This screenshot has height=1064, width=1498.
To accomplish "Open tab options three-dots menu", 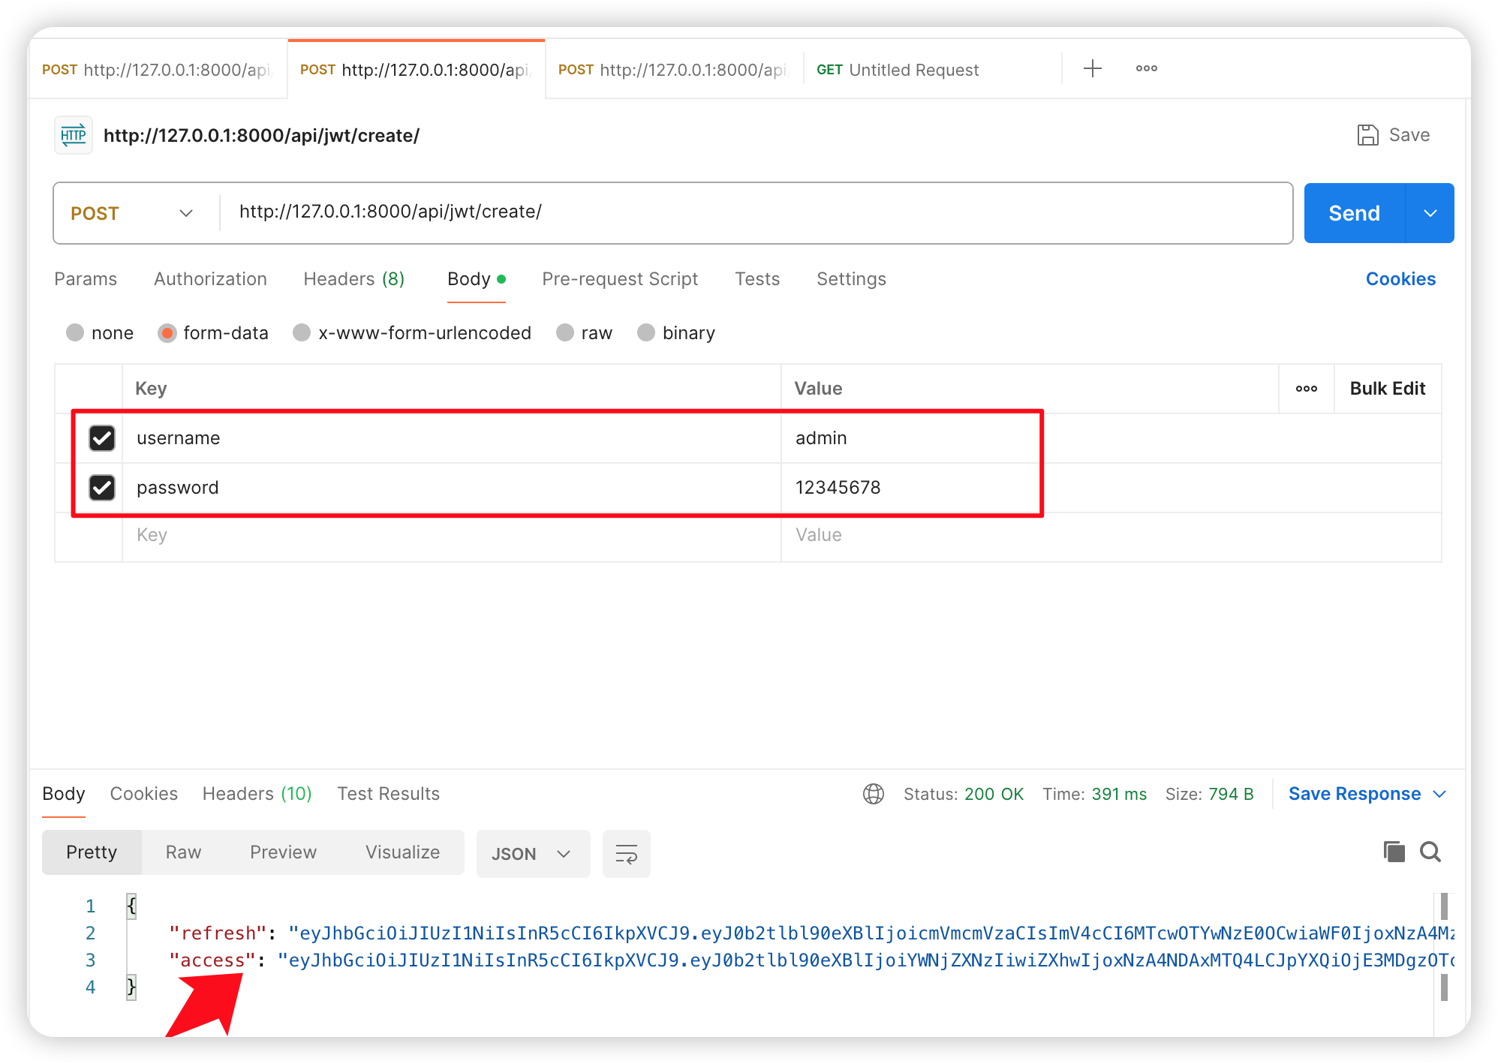I will coord(1146,68).
